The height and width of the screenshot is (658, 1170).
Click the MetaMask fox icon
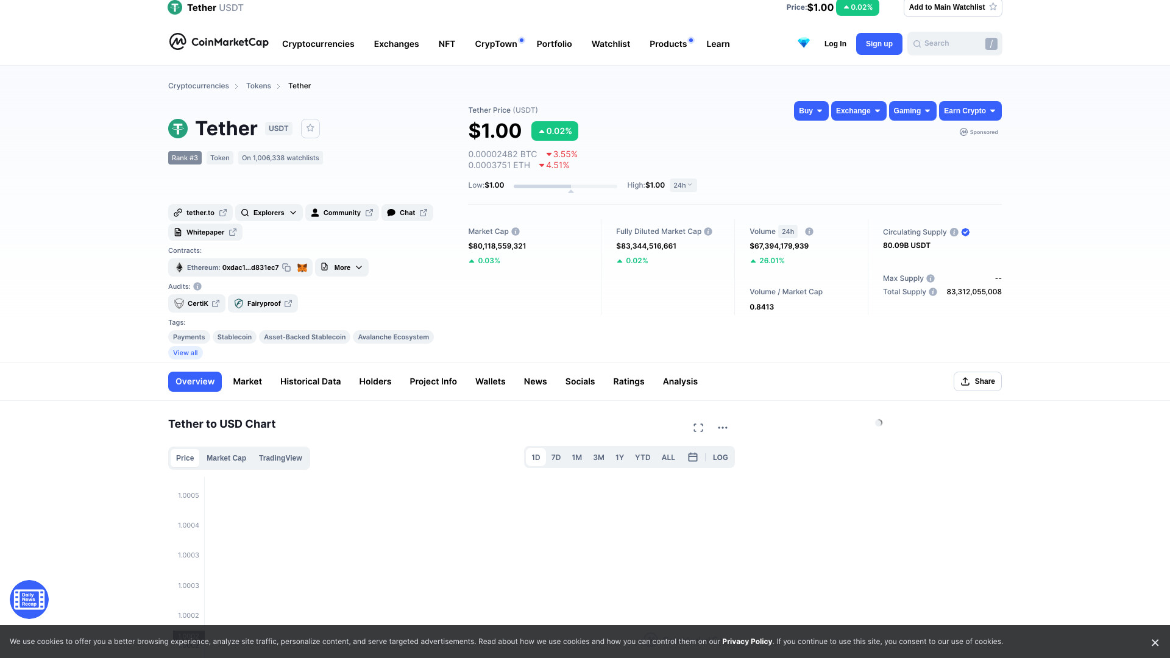[302, 267]
